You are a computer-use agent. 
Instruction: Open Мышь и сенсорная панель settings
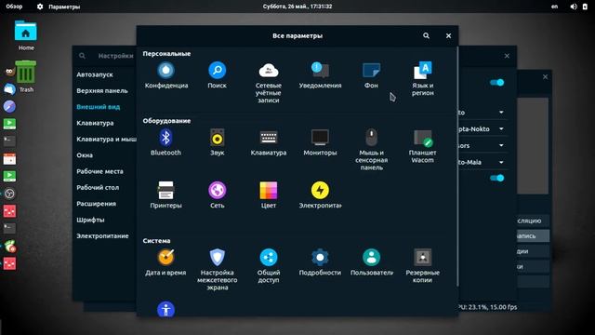(x=371, y=149)
